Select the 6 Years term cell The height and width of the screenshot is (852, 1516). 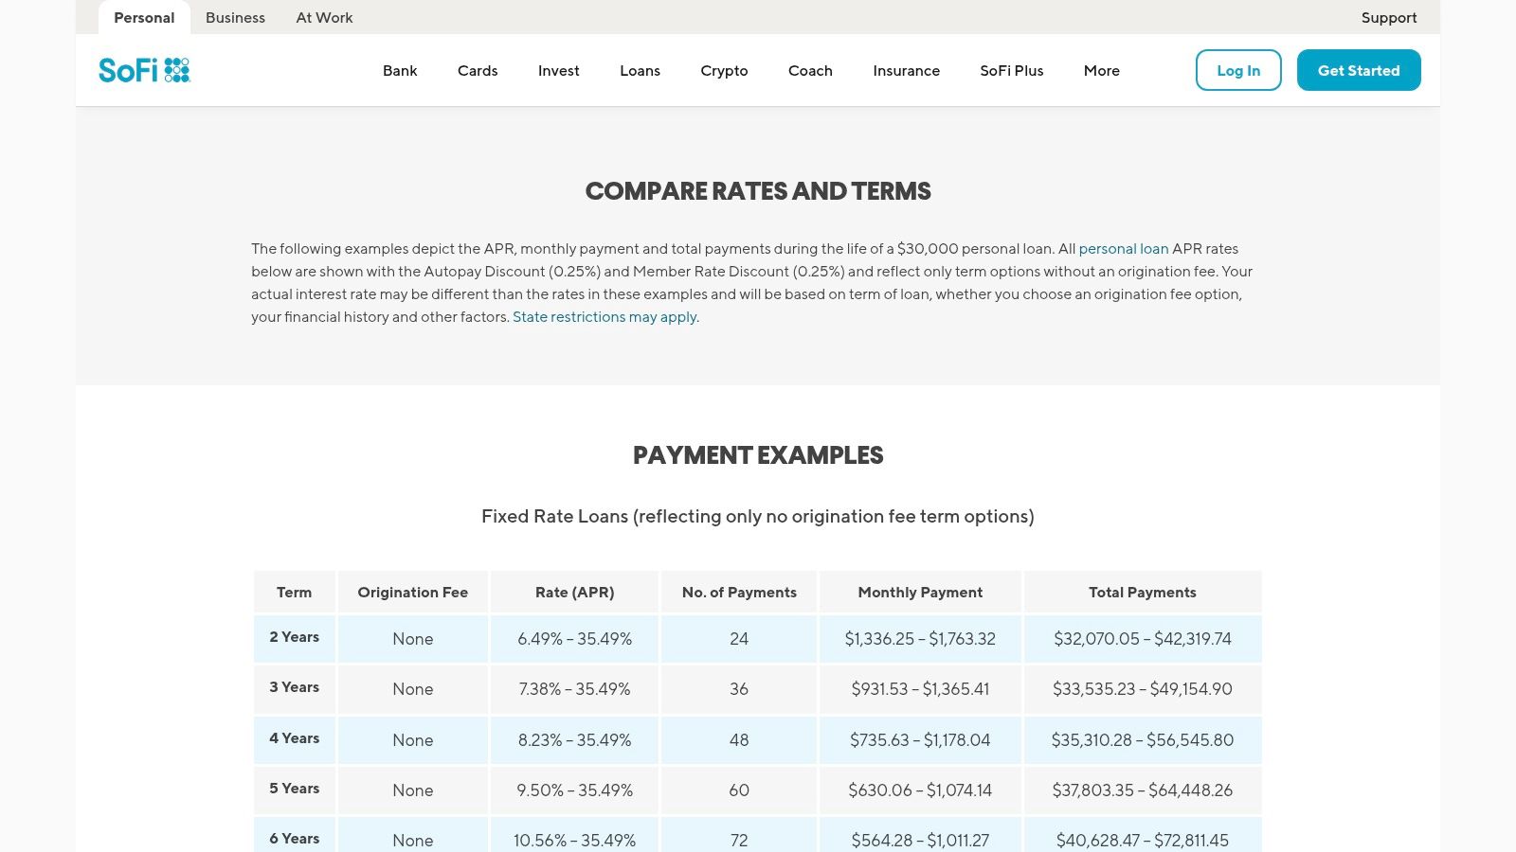tap(295, 837)
